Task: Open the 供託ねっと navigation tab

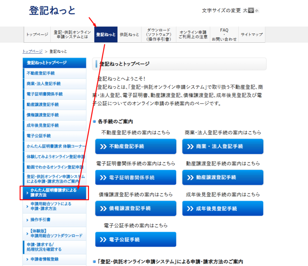Action: click(x=129, y=35)
